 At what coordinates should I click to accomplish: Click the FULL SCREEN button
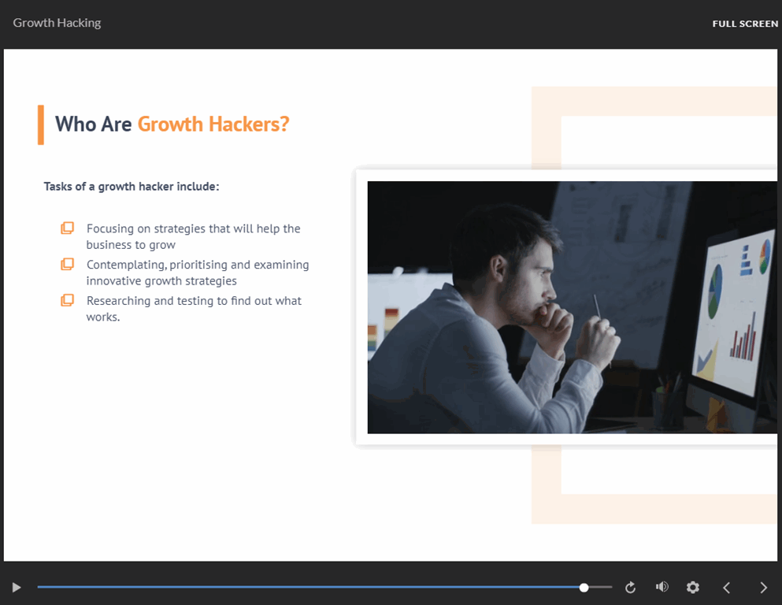745,24
